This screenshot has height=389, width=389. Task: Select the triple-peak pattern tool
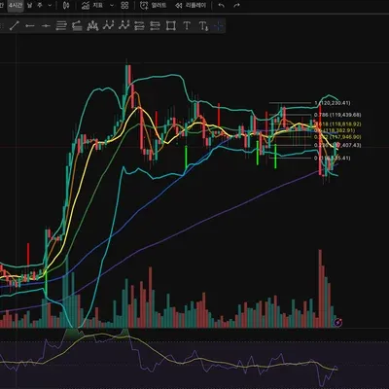coord(92,25)
